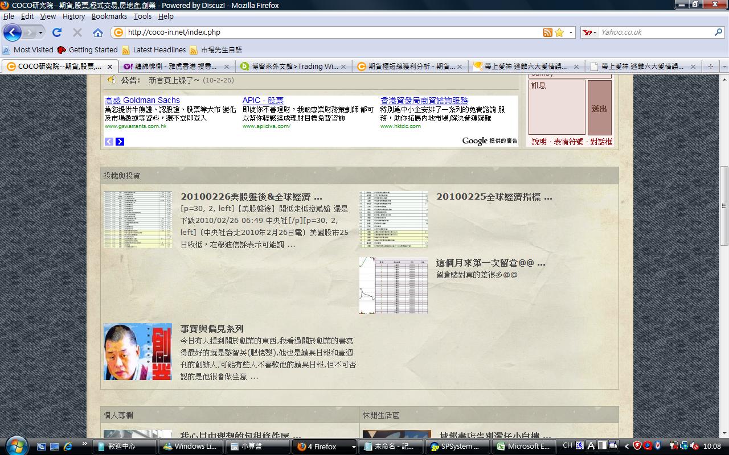The height and width of the screenshot is (455, 729).
Task: Switch to the 期貨極短線獲利分析 tab
Action: click(x=410, y=67)
